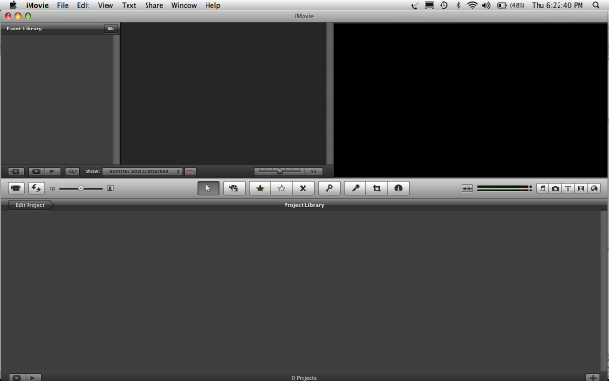609x381 pixels.
Task: Toggle the audio waveform display in event browser
Action: 190,171
